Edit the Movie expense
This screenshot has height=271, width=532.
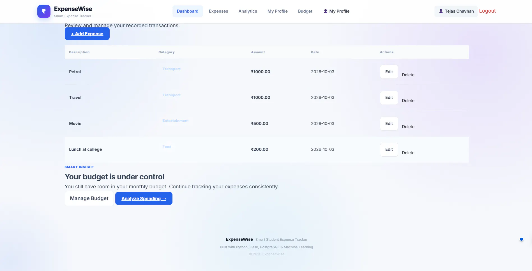(x=389, y=124)
